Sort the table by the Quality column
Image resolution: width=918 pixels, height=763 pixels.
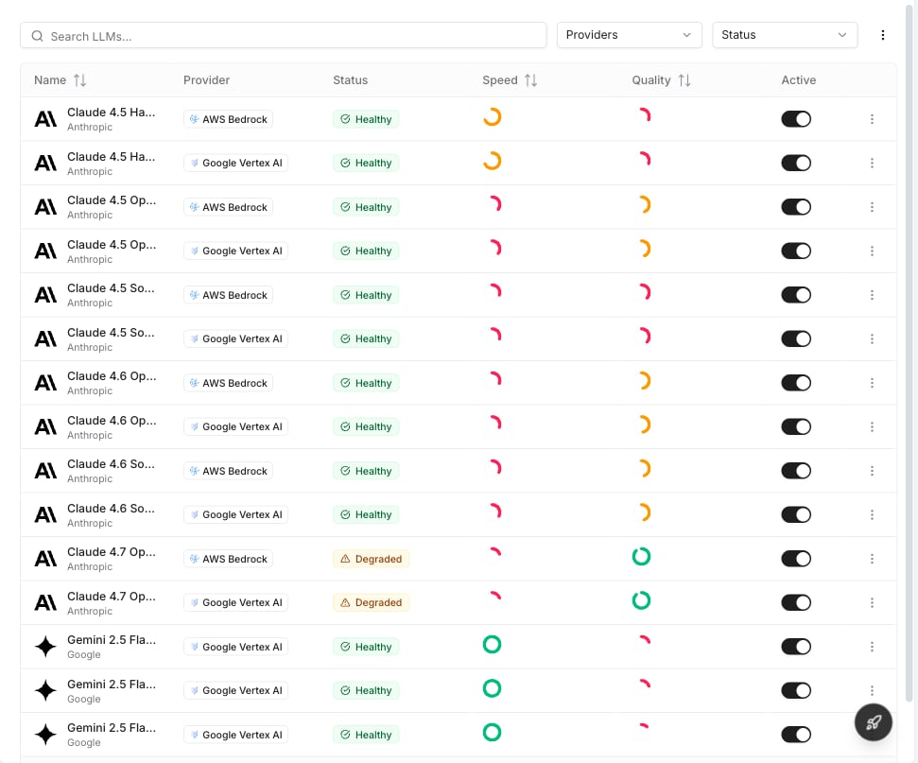click(x=684, y=80)
